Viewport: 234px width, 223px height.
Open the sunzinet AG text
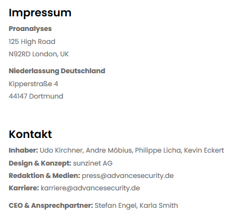[x=93, y=163]
